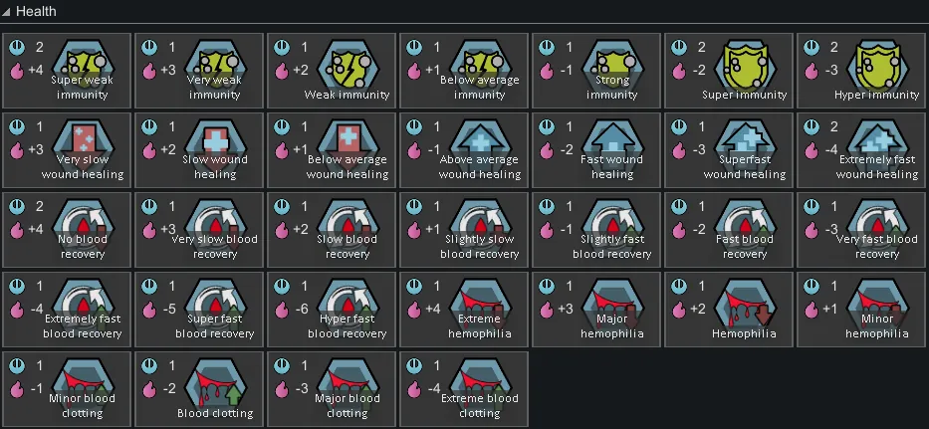Click the Fast wound healing gene
929x429 pixels.
click(596, 150)
